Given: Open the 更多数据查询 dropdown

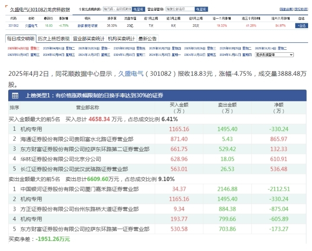Looking at the screenshot, I should [274, 55].
